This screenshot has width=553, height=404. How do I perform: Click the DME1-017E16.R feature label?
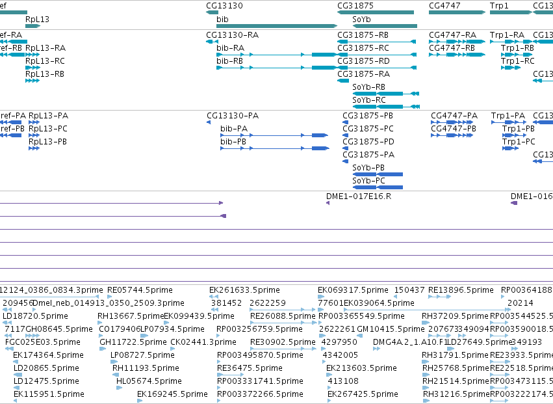tap(359, 196)
